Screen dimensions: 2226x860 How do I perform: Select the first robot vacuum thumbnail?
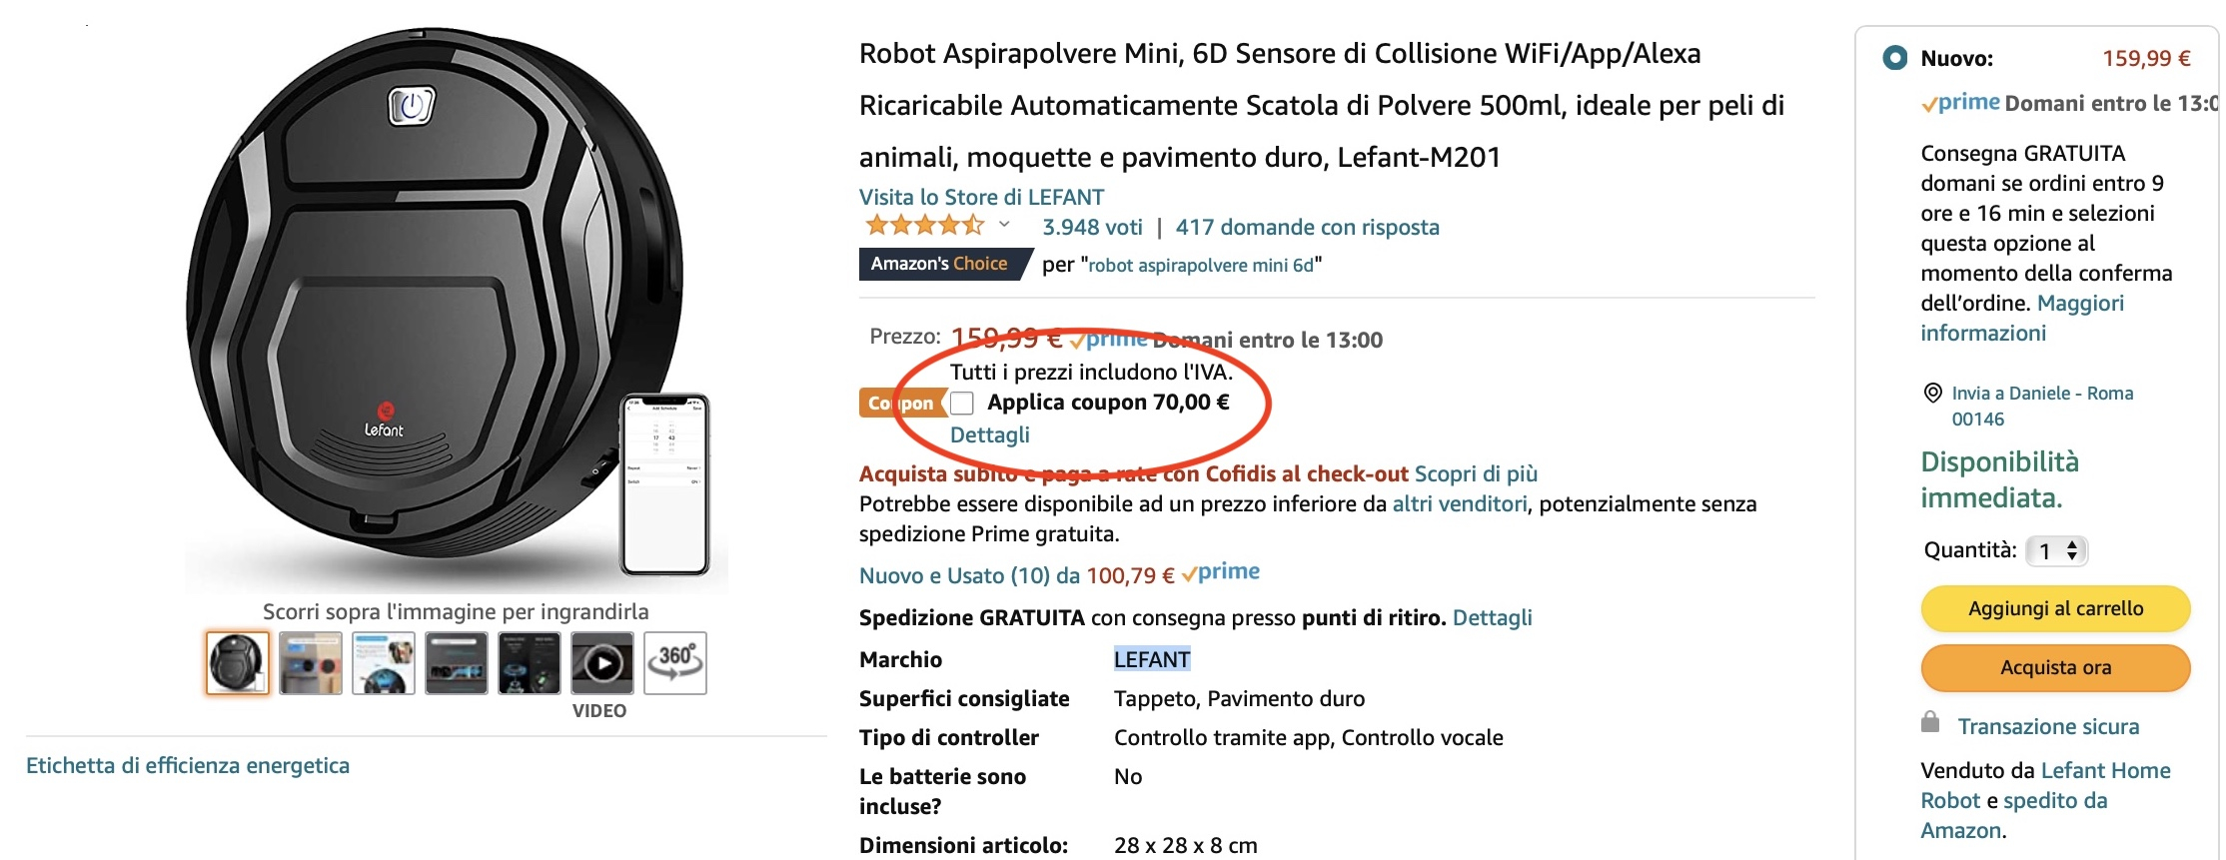tap(237, 662)
